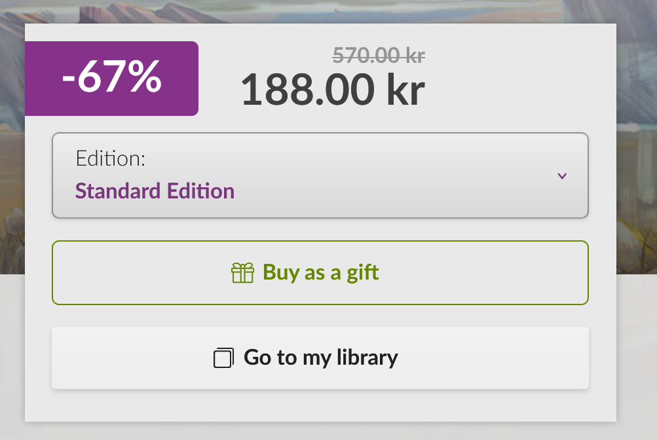Select the Standard Edition text
This screenshot has height=440, width=657.
pyautogui.click(x=155, y=191)
